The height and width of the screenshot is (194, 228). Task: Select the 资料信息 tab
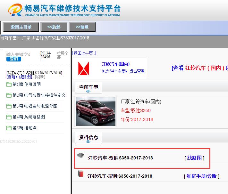(89, 138)
